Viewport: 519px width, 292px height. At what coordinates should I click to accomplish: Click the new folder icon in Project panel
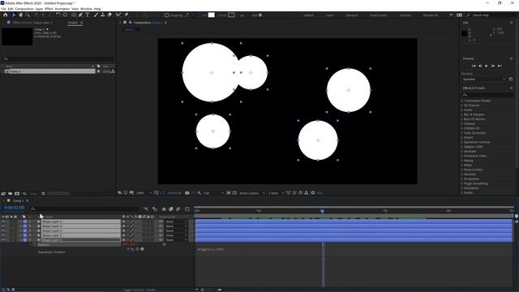pos(11,193)
